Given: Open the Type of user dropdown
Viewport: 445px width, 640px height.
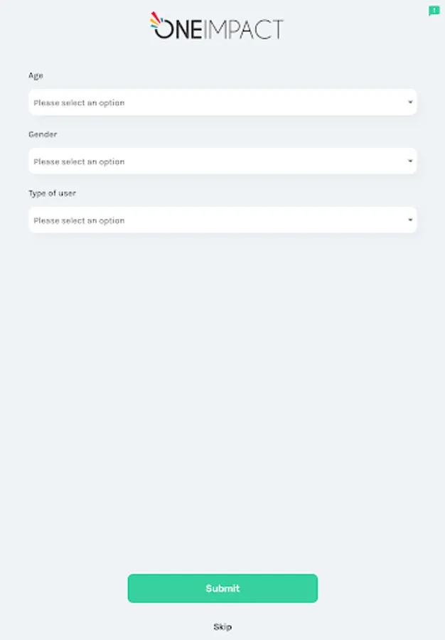Looking at the screenshot, I should pyautogui.click(x=222, y=220).
